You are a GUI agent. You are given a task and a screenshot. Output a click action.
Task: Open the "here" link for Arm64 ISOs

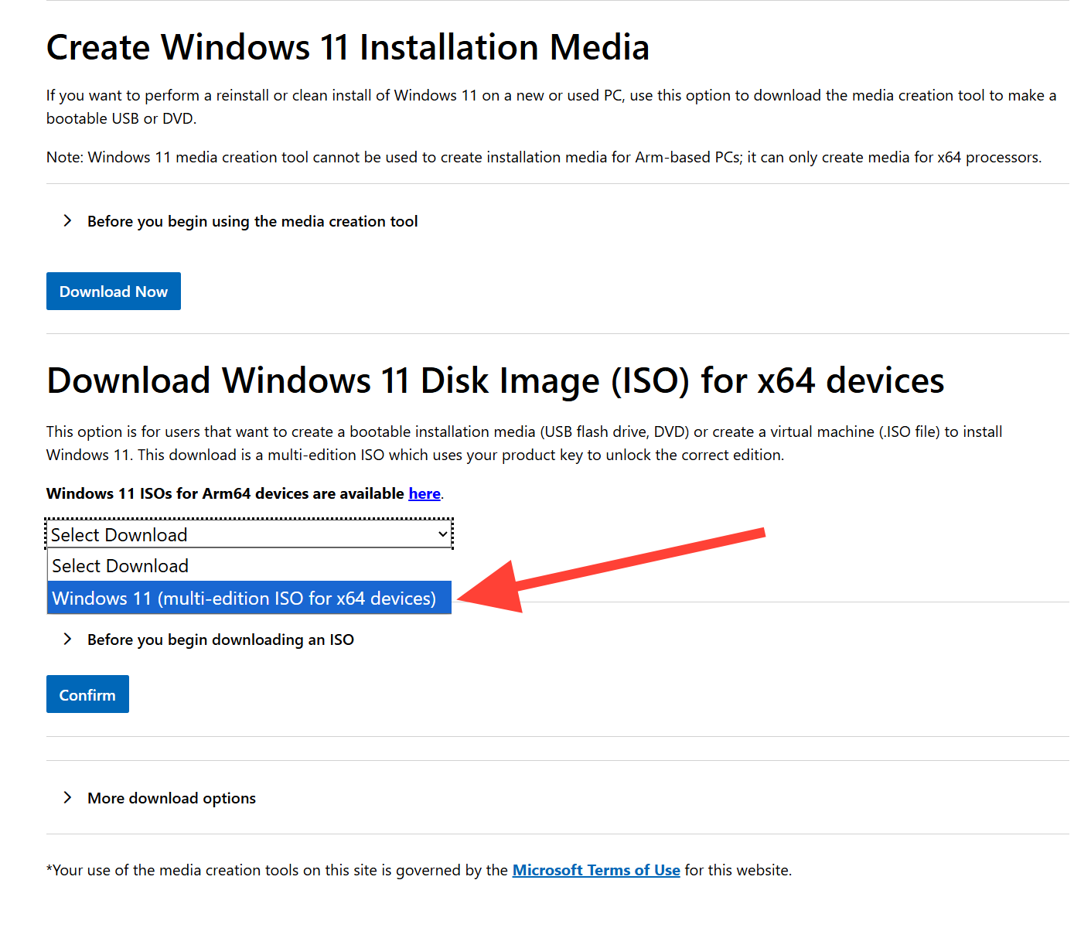(424, 493)
